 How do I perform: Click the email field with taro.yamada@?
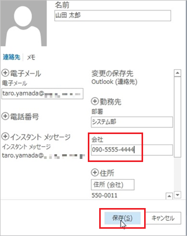click(42, 94)
